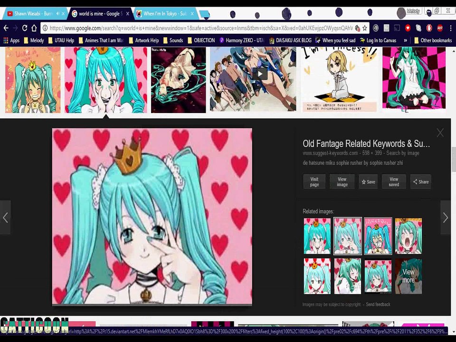The image size is (456, 342).
Task: Close the world is mine tab
Action: coord(127,14)
